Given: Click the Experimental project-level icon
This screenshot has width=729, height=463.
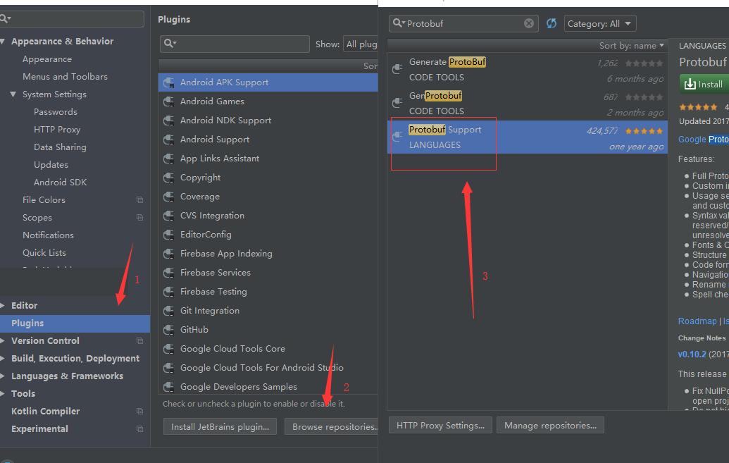Looking at the screenshot, I should 139,429.
